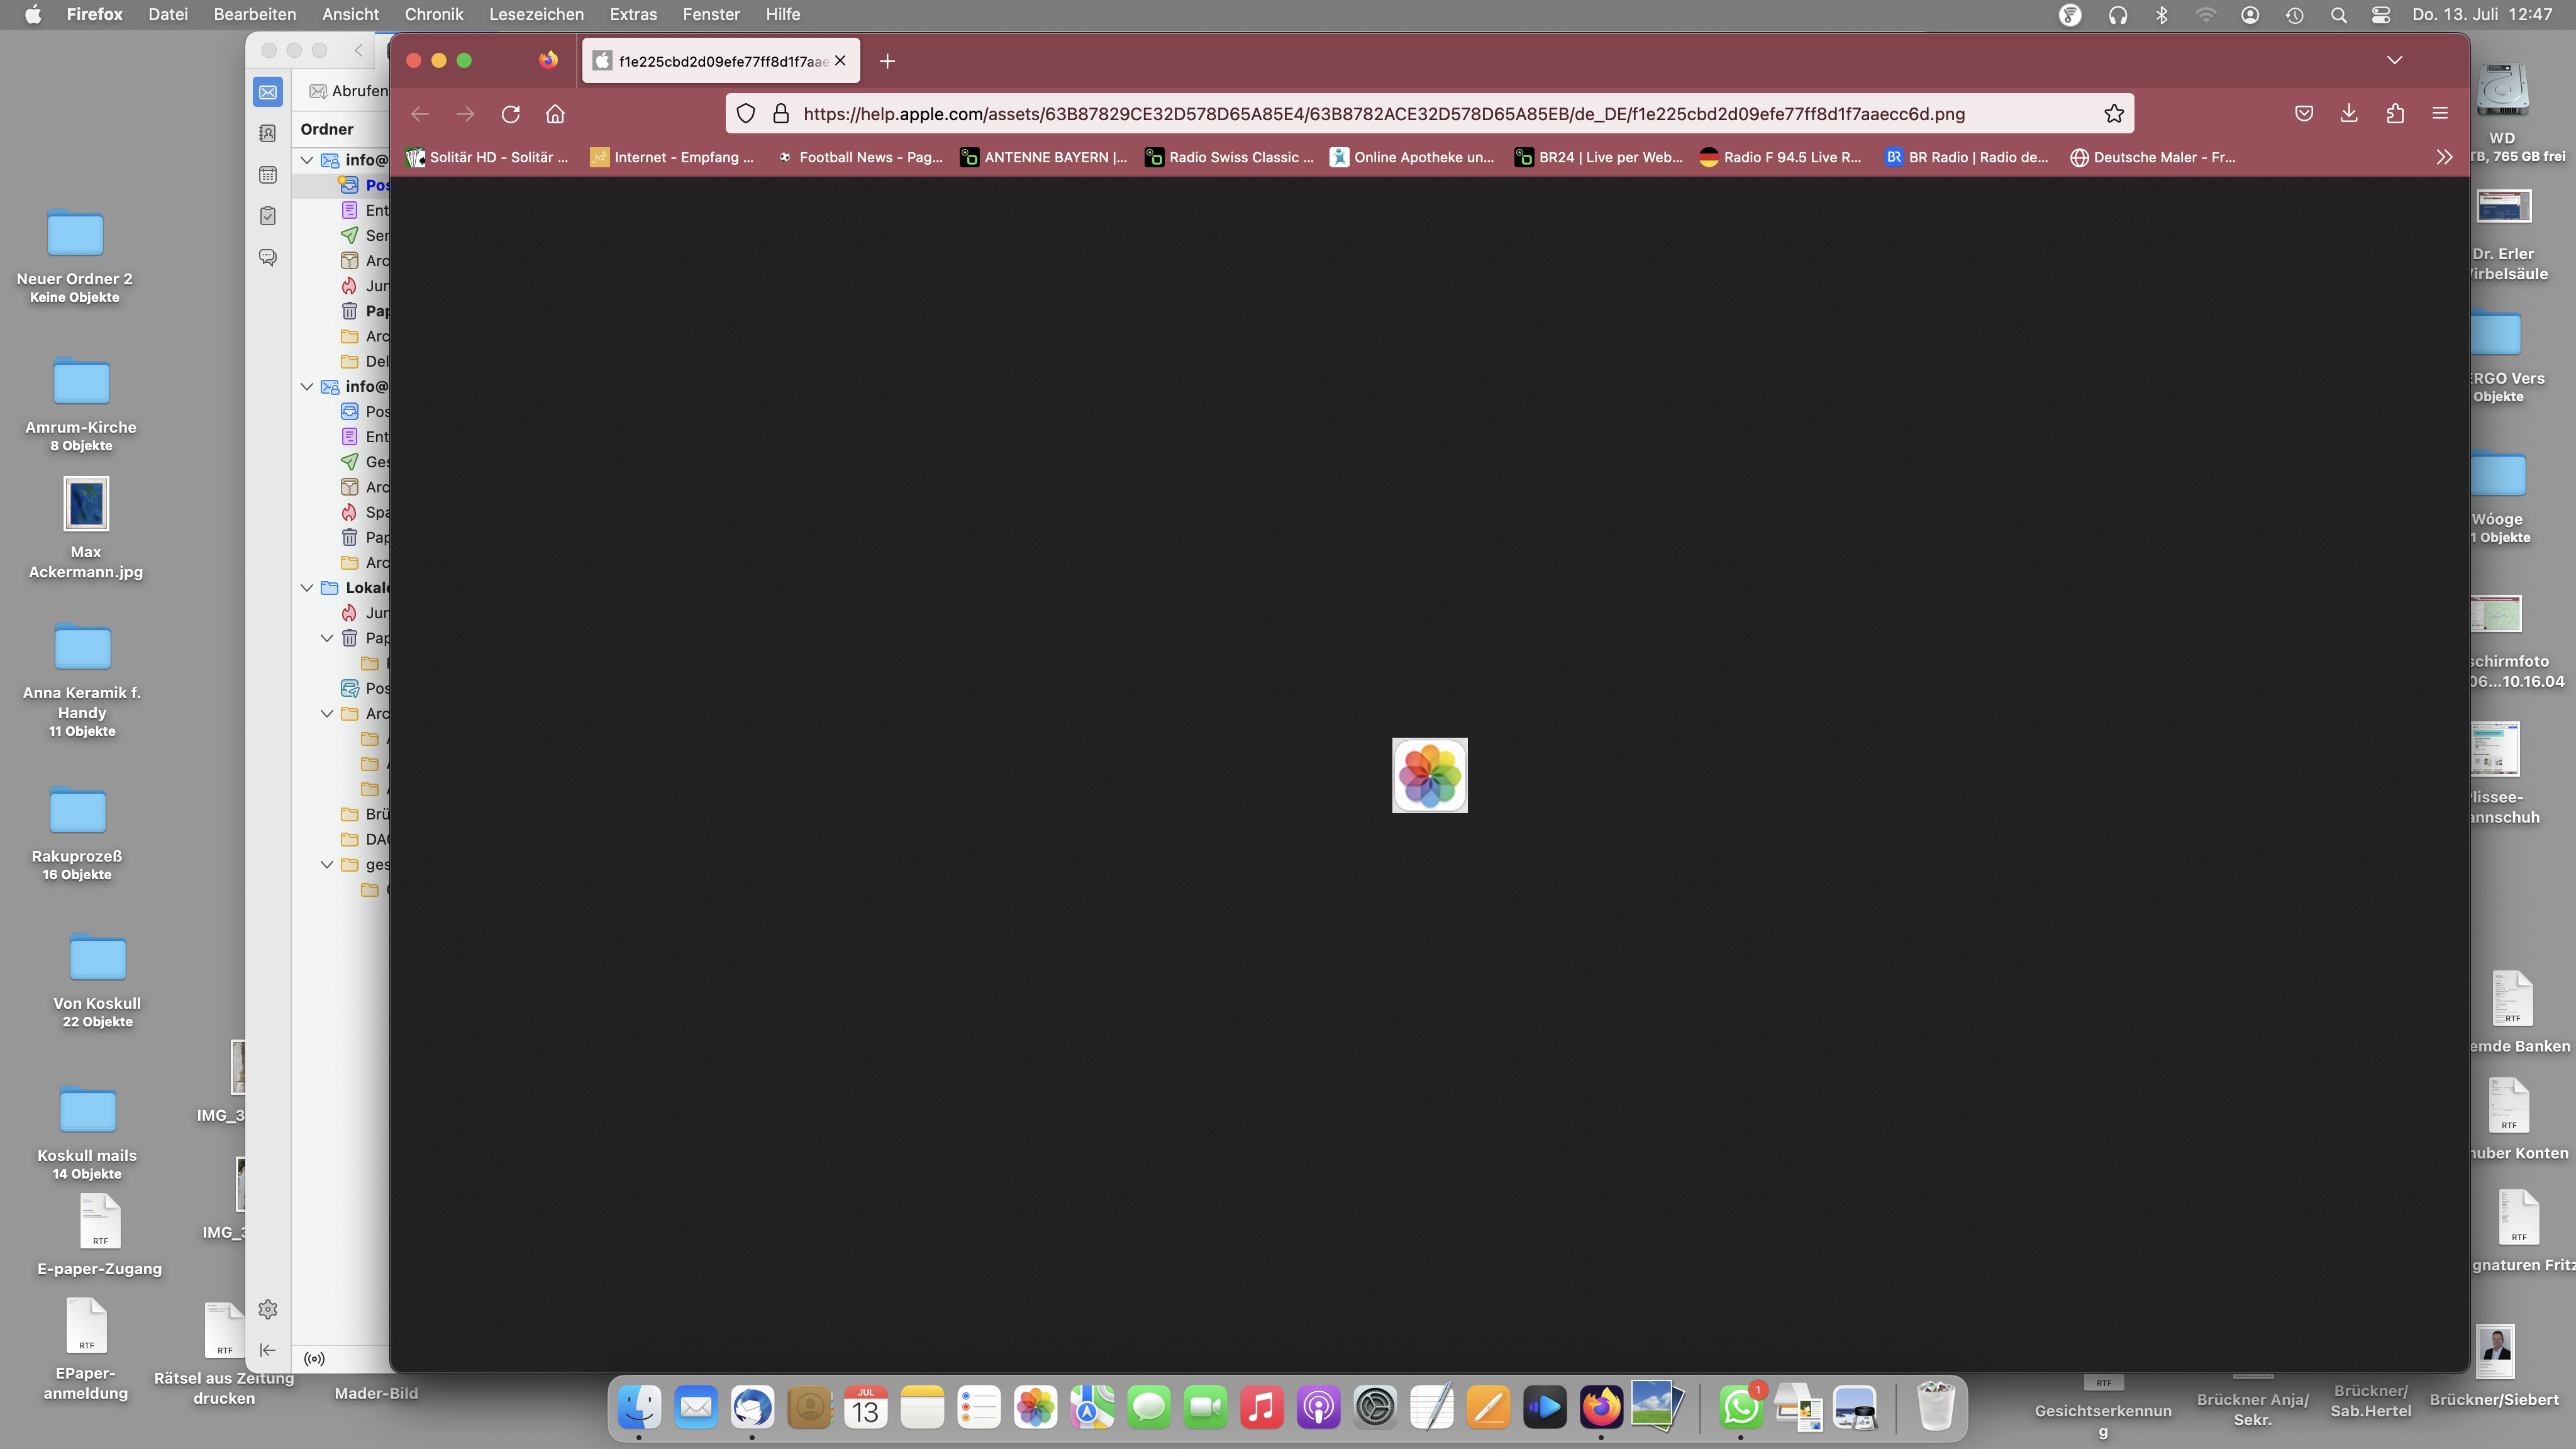Screen dimensions: 2576x1449
Task: Collapse the Lokale folder tree in Thunderbird
Action: (x=307, y=588)
